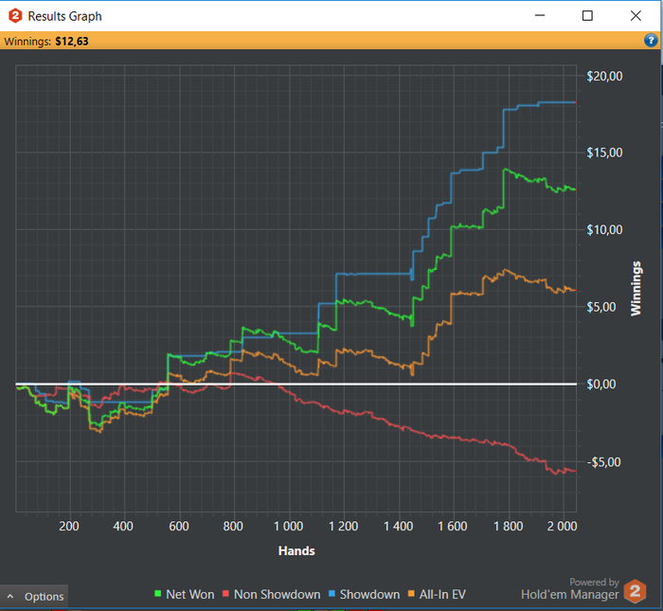The height and width of the screenshot is (611, 663).
Task: Maximize the Results Graph window
Action: (587, 16)
